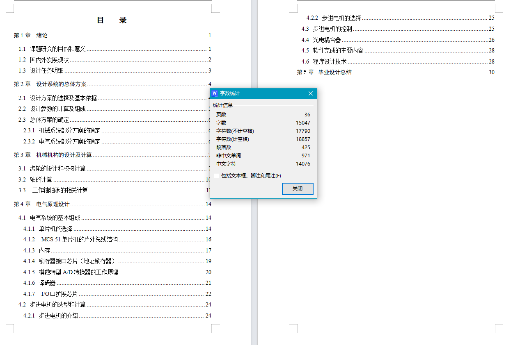
Task: Click page number 22 of I/O口扩展芯片 entry
Action: (208, 294)
